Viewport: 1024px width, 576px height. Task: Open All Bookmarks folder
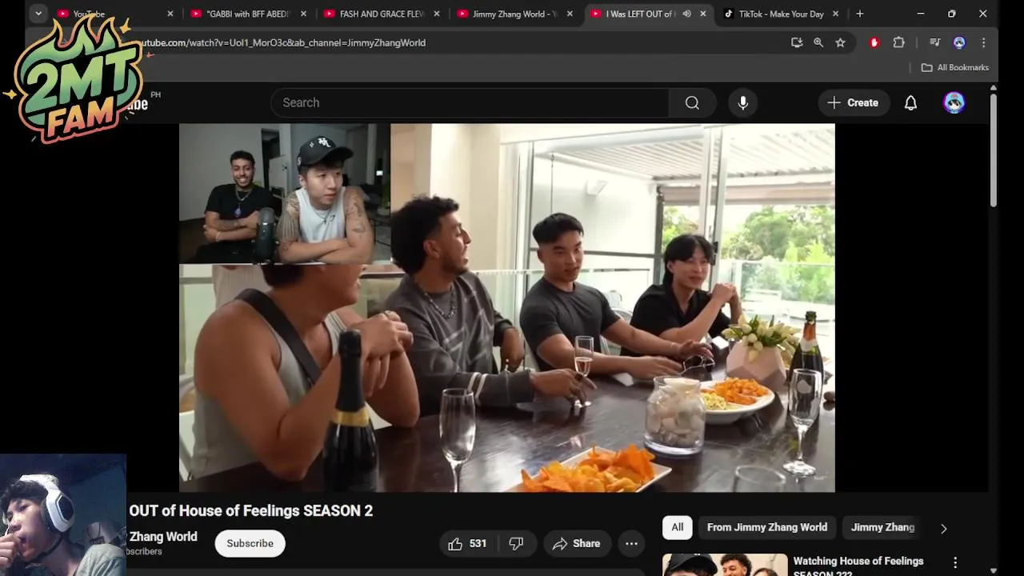[955, 67]
